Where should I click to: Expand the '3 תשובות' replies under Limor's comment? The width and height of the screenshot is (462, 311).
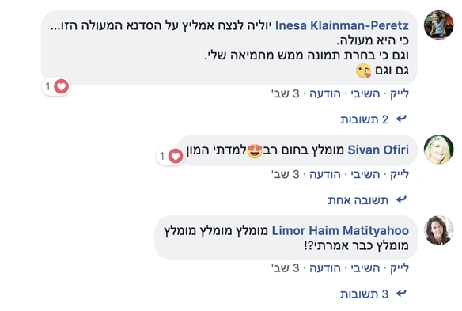click(x=364, y=294)
